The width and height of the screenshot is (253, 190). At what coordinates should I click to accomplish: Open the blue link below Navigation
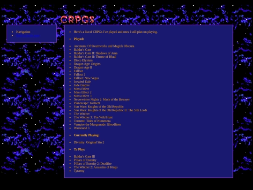[28, 36]
